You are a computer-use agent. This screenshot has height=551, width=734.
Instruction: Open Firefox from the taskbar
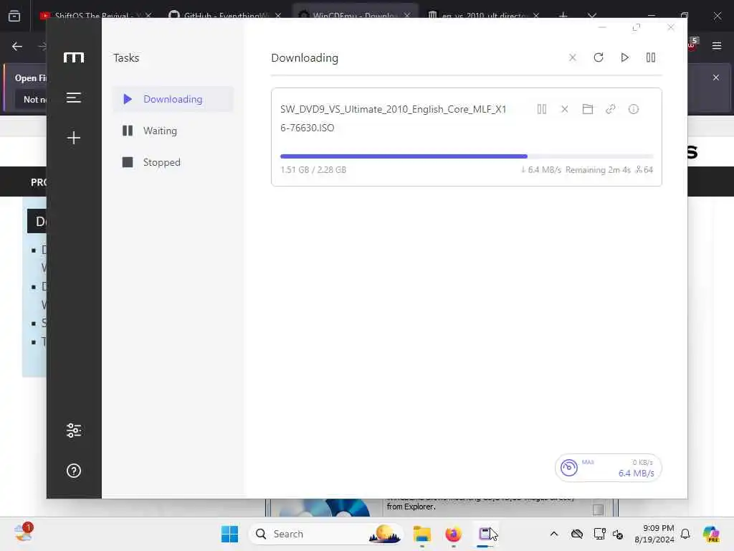pos(453,534)
